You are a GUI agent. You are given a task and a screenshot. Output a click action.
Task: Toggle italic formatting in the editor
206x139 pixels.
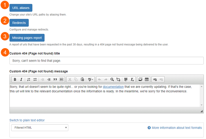coord(21,79)
